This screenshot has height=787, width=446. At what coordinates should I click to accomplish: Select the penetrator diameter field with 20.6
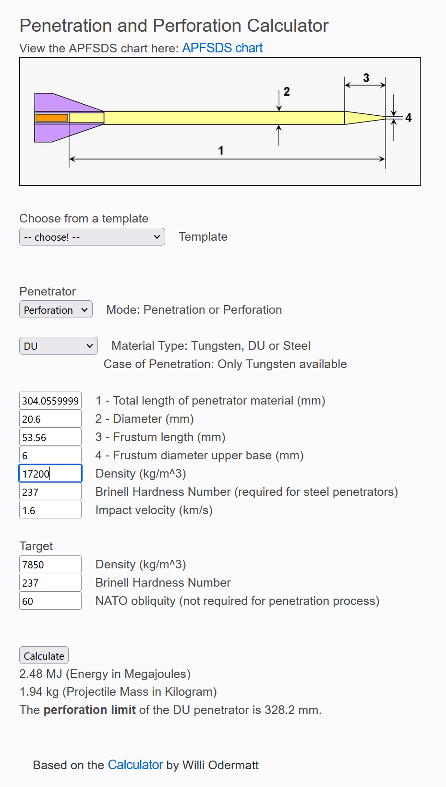(x=50, y=419)
